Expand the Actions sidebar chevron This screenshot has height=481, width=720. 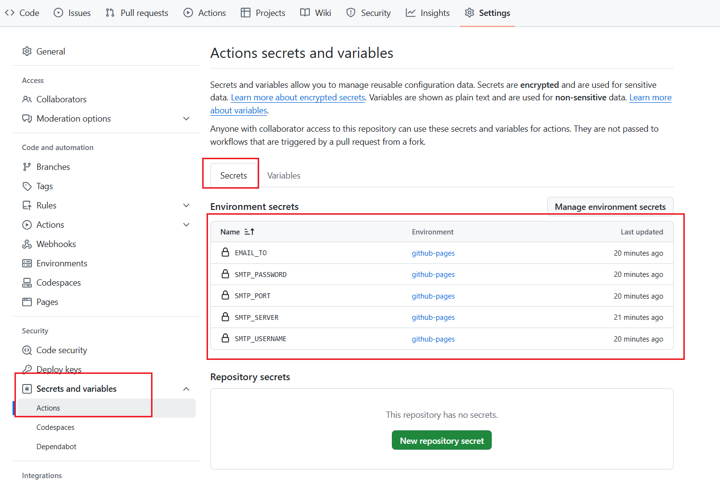(x=186, y=225)
